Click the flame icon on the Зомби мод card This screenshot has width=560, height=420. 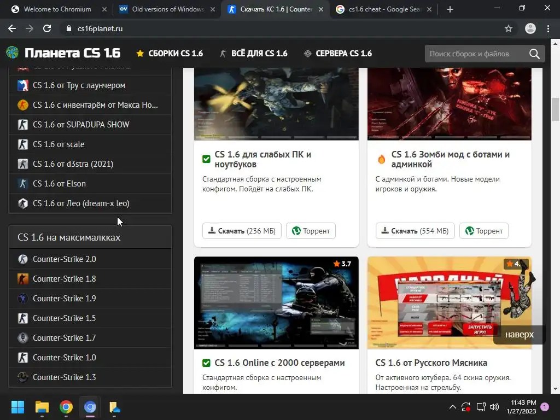381,159
